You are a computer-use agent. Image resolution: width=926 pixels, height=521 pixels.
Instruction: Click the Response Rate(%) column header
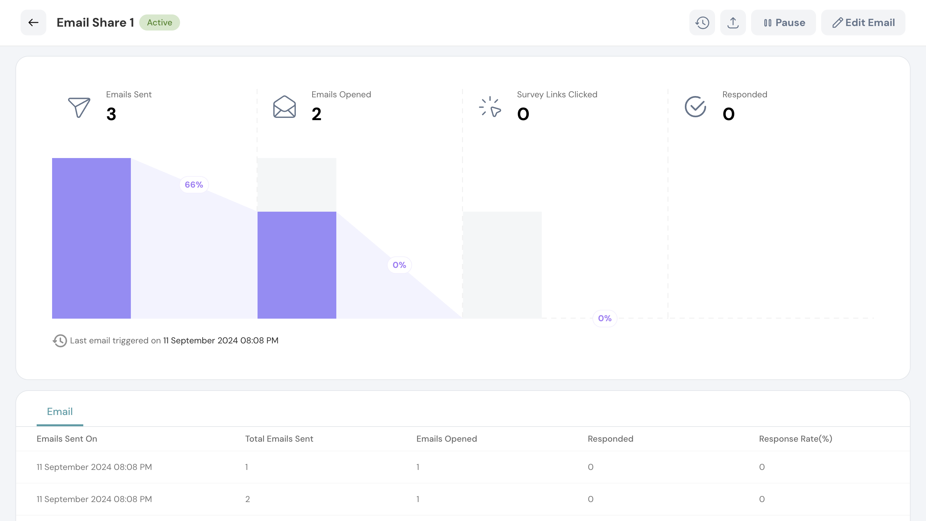[795, 439]
